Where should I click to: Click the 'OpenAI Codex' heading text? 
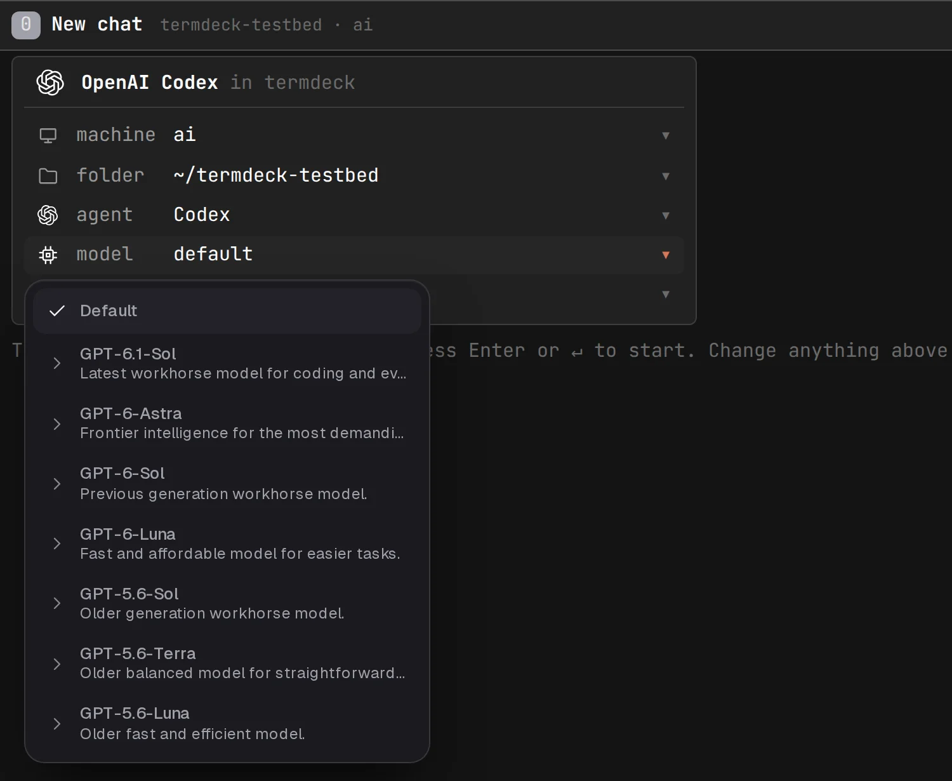150,83
